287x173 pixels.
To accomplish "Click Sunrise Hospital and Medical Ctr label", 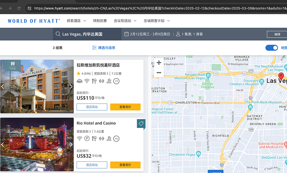I will 271,145.
